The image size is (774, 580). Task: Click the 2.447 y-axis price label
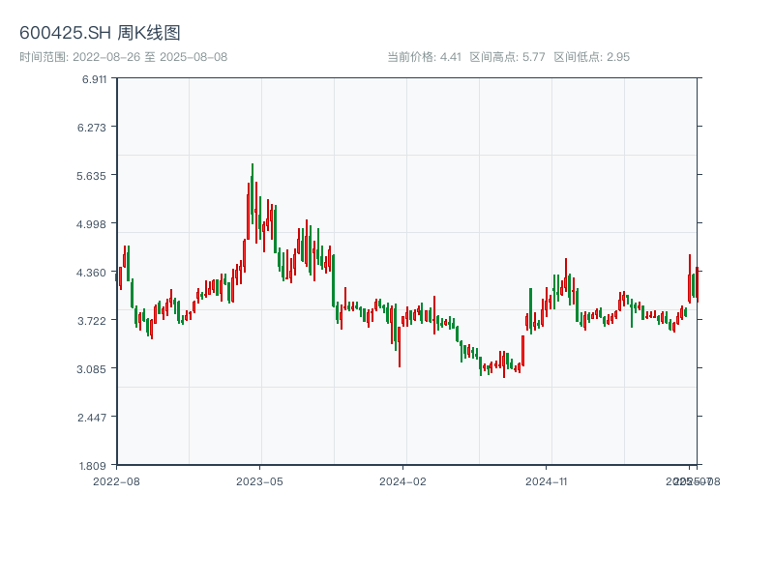95,418
